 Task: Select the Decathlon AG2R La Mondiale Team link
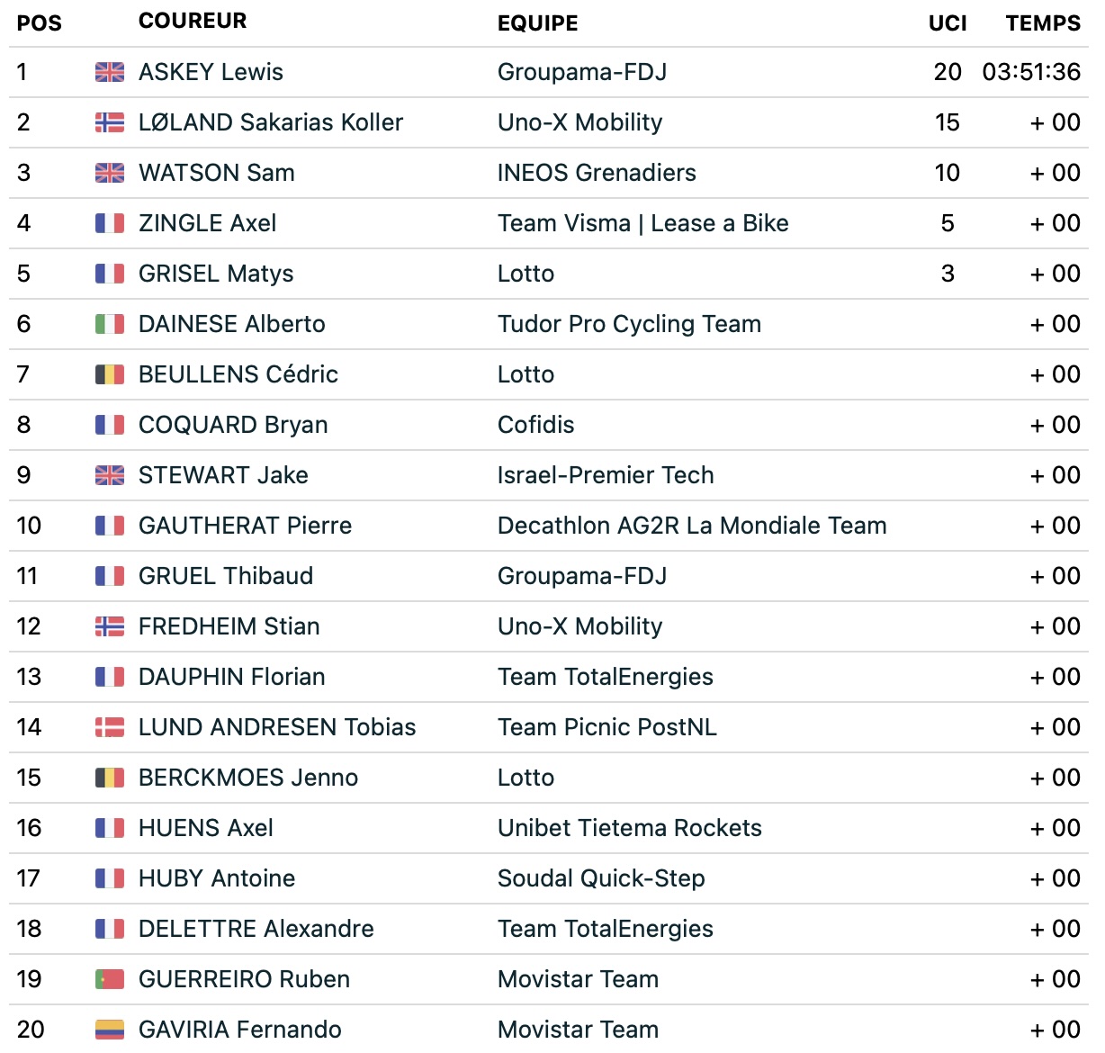tap(692, 526)
